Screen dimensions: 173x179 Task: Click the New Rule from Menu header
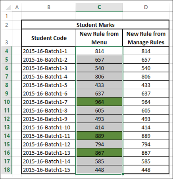tap(99, 38)
